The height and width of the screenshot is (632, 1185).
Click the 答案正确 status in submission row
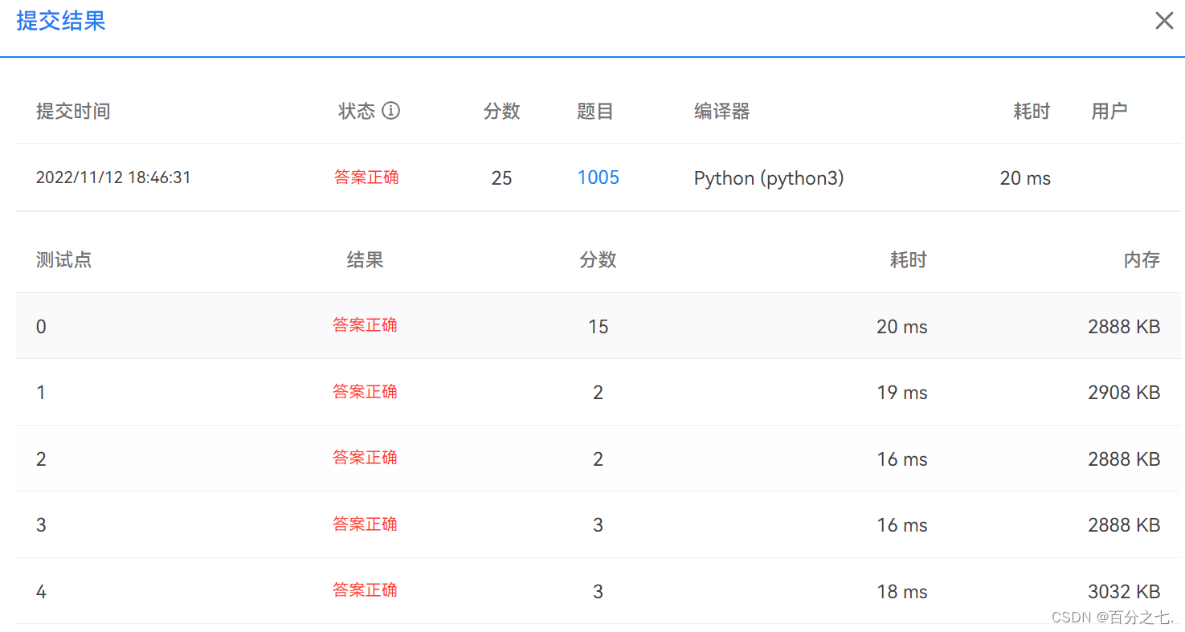click(366, 177)
